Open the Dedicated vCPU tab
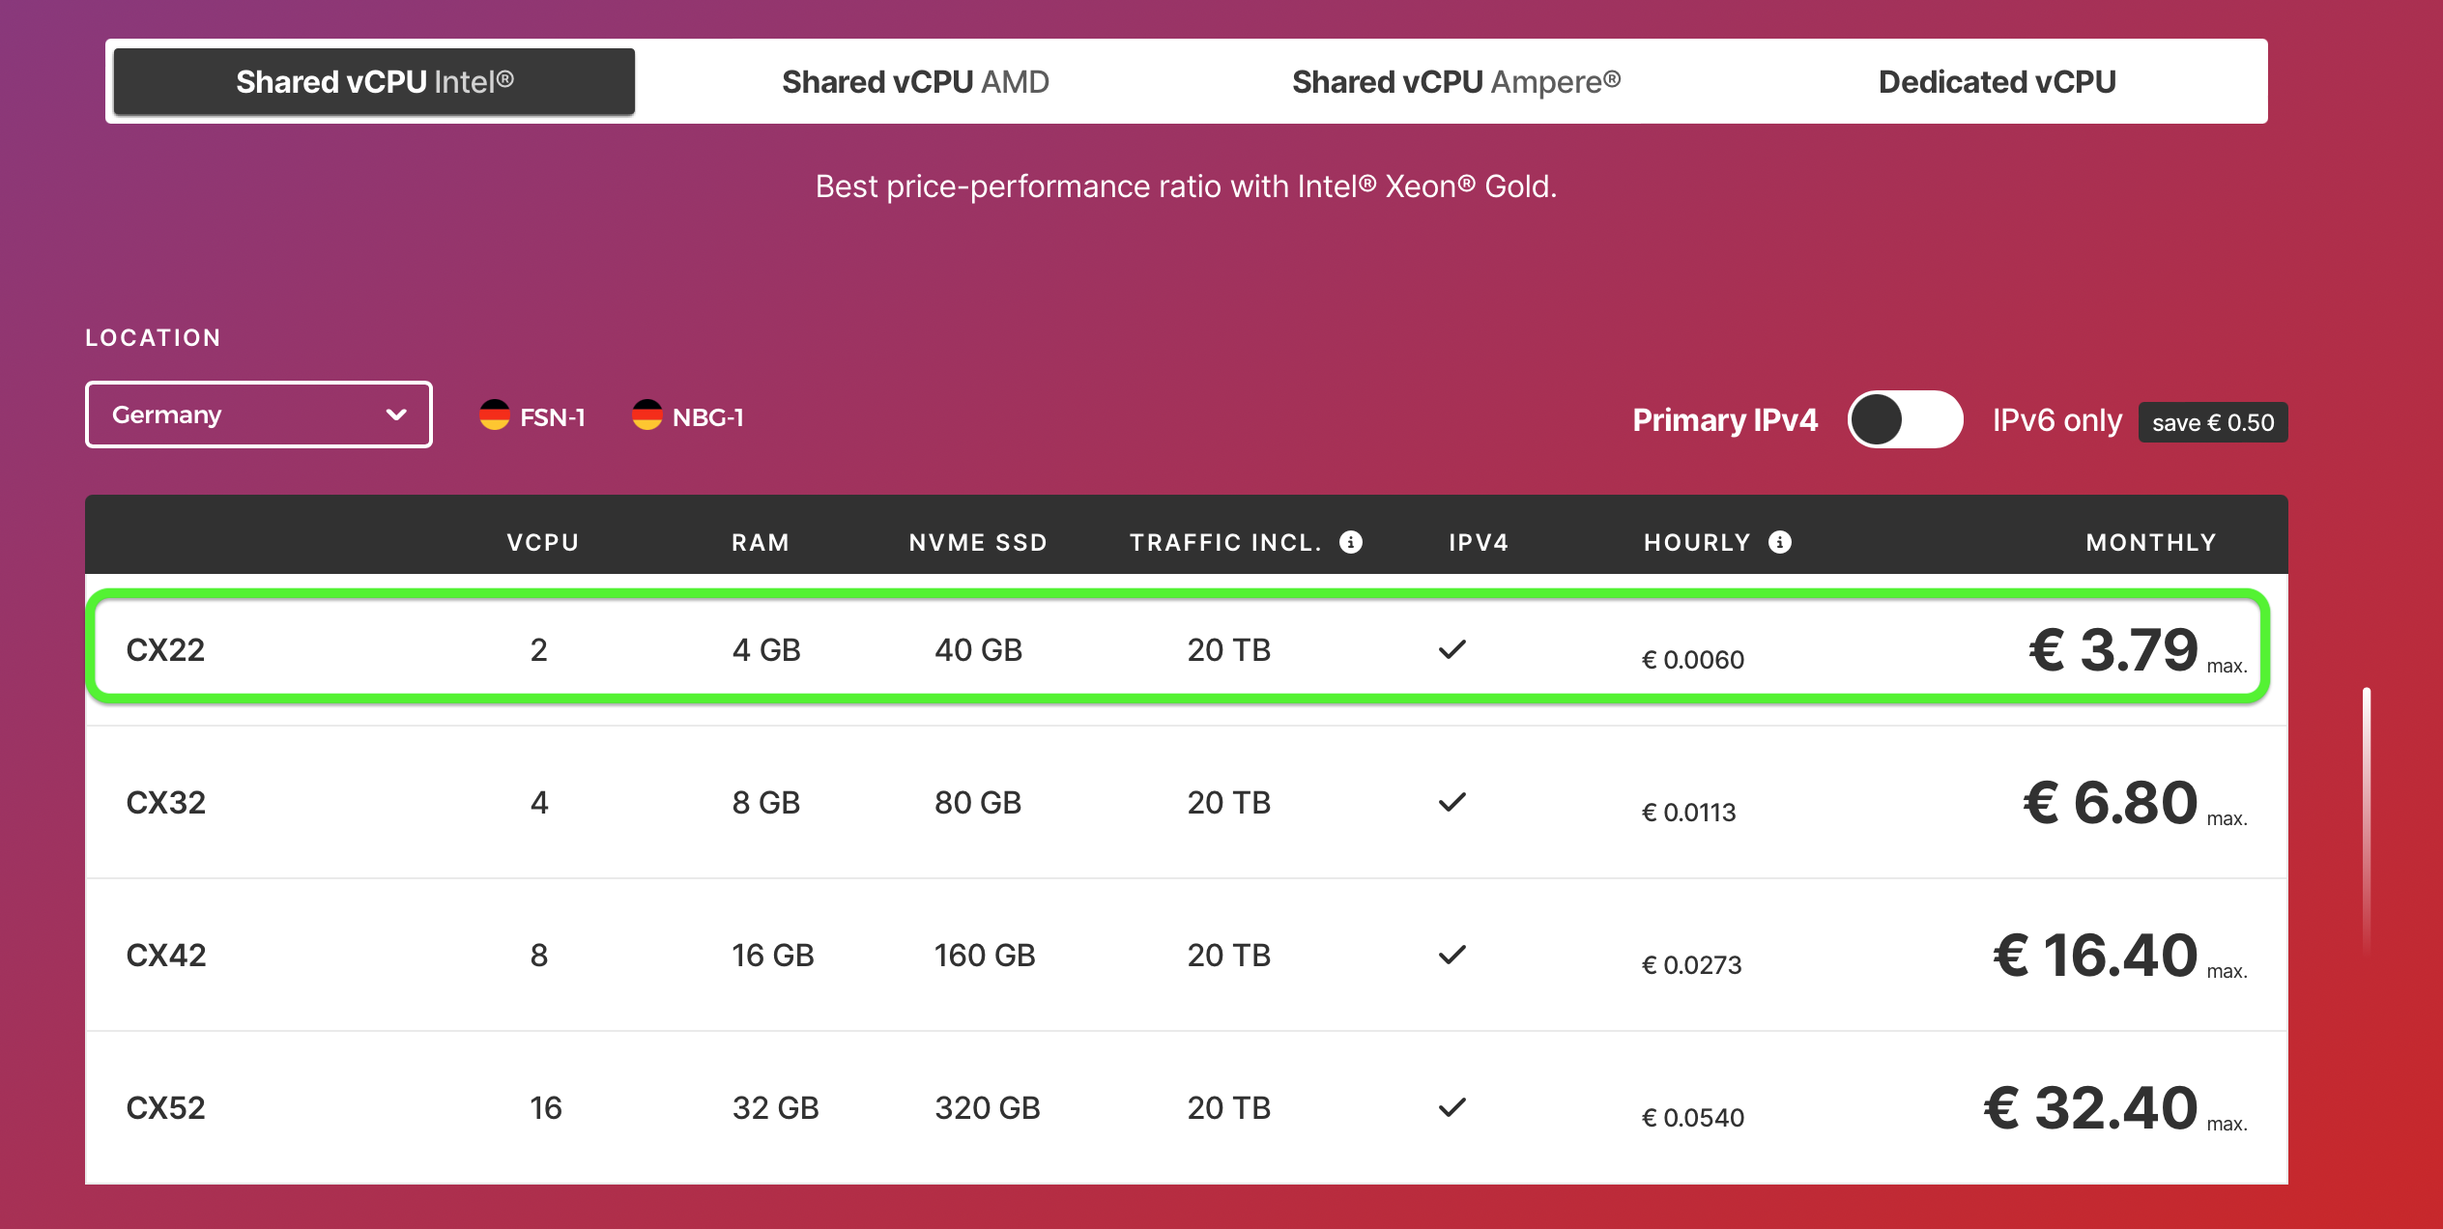Image resolution: width=2443 pixels, height=1229 pixels. (1997, 82)
